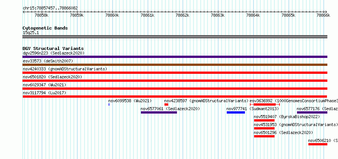Click the blue nsv977741 variant bar
338x159 pixels.
(236, 112)
